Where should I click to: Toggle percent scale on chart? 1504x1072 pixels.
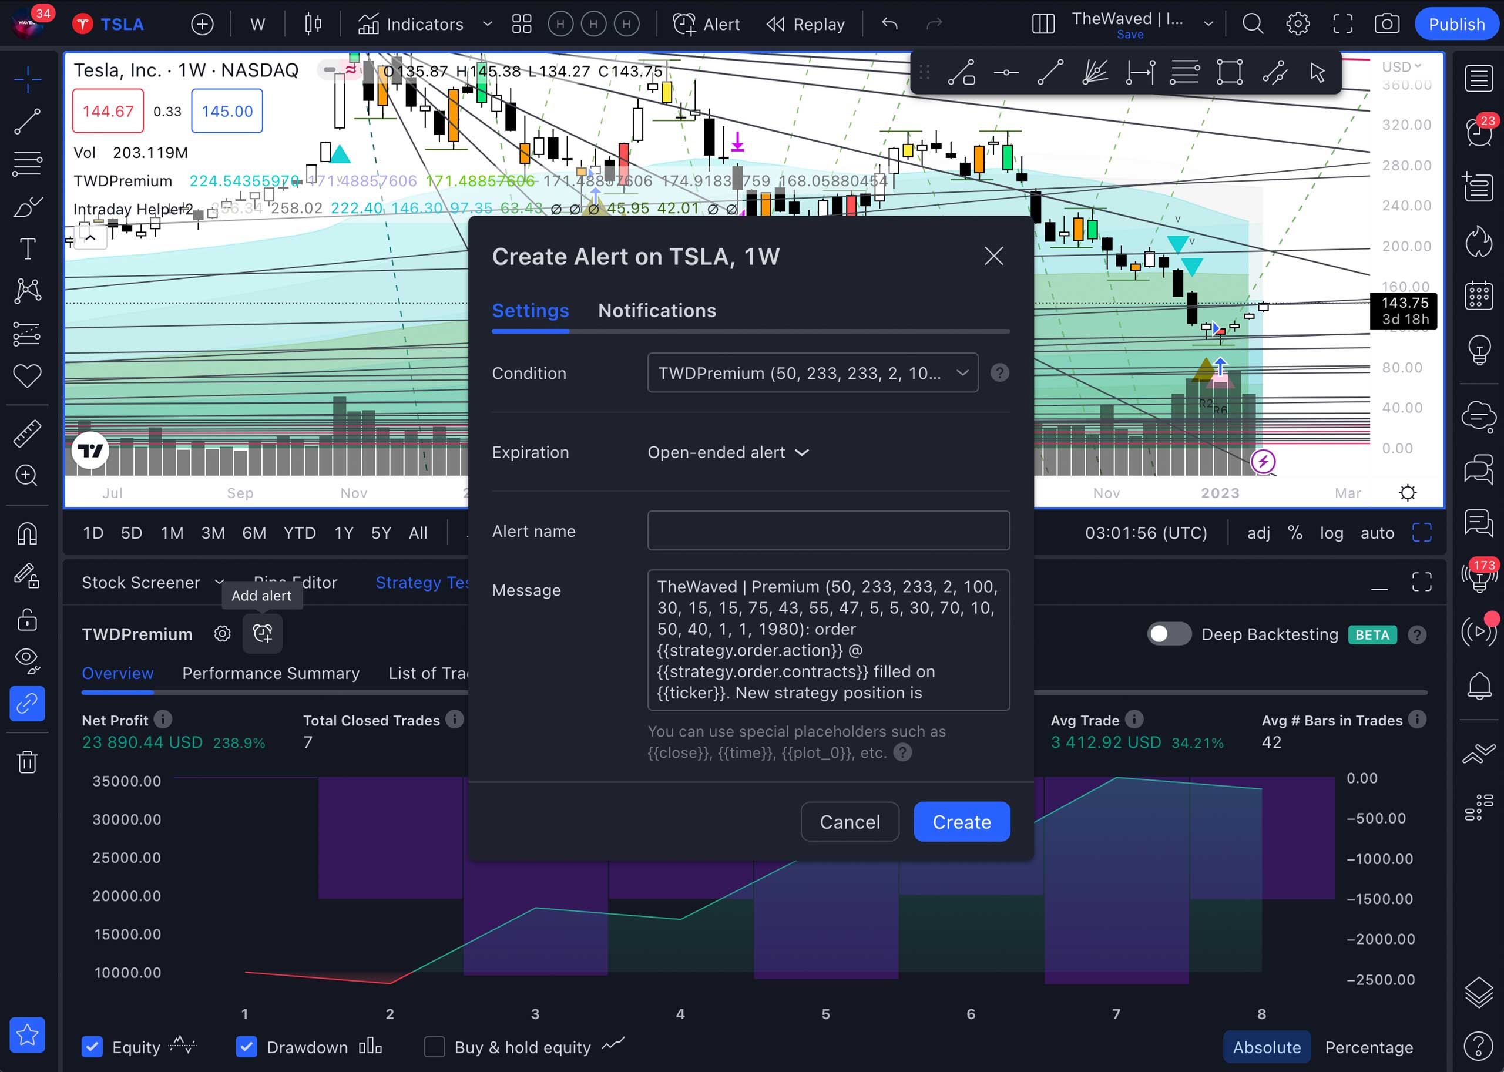pos(1295,533)
